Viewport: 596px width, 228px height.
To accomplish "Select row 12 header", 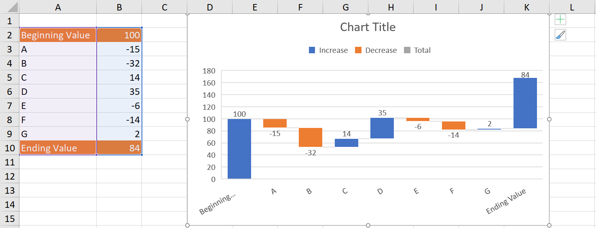I will [9, 176].
